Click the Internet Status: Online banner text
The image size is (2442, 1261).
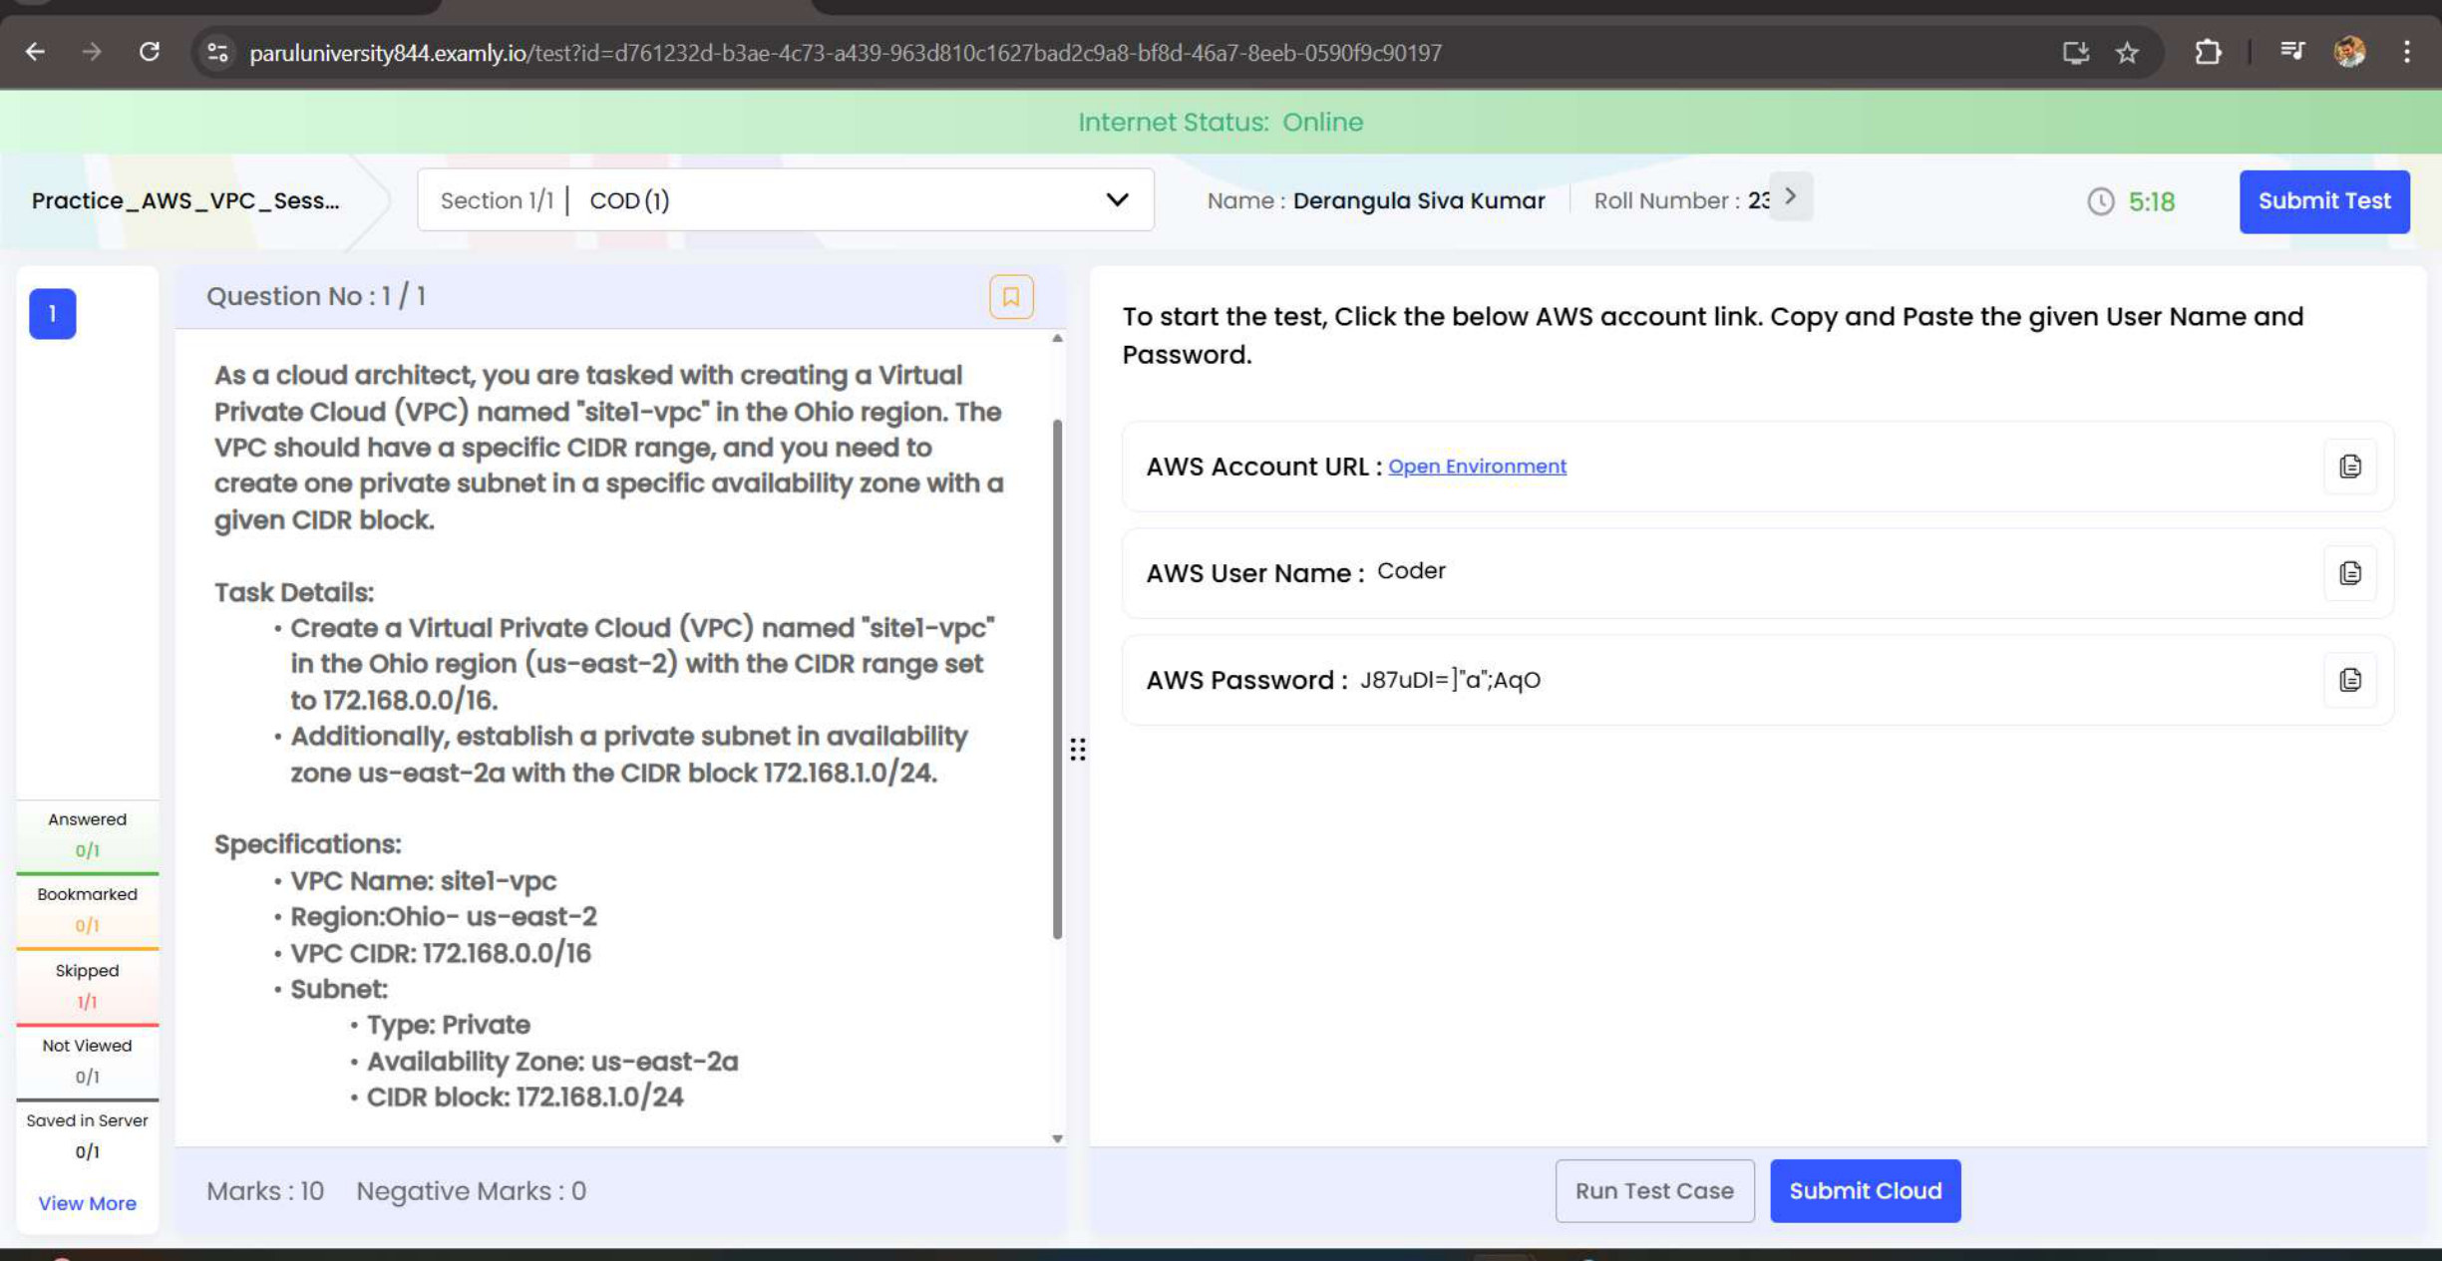point(1221,123)
